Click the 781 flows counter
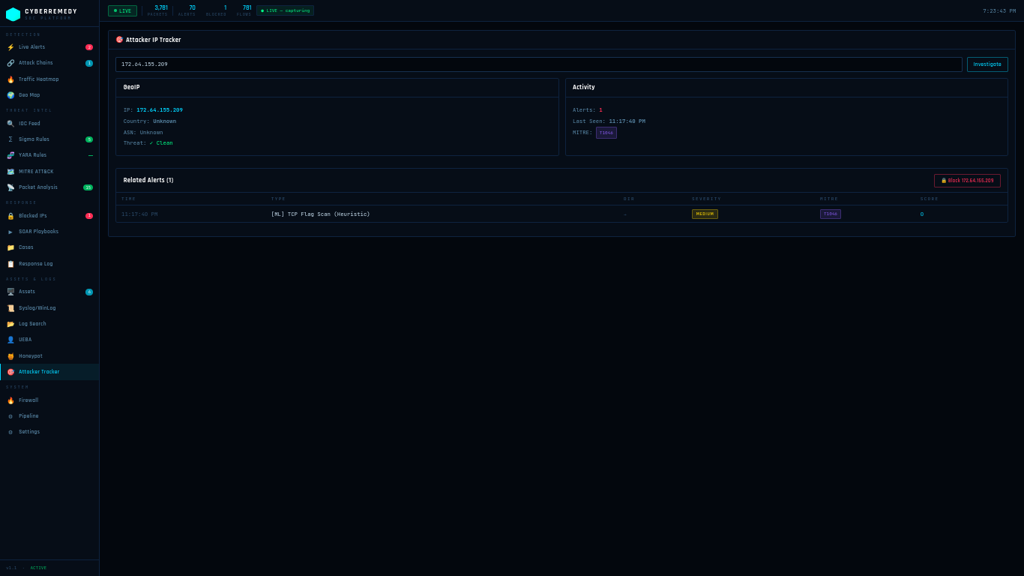Screen dimensions: 1024x576 pos(244,10)
